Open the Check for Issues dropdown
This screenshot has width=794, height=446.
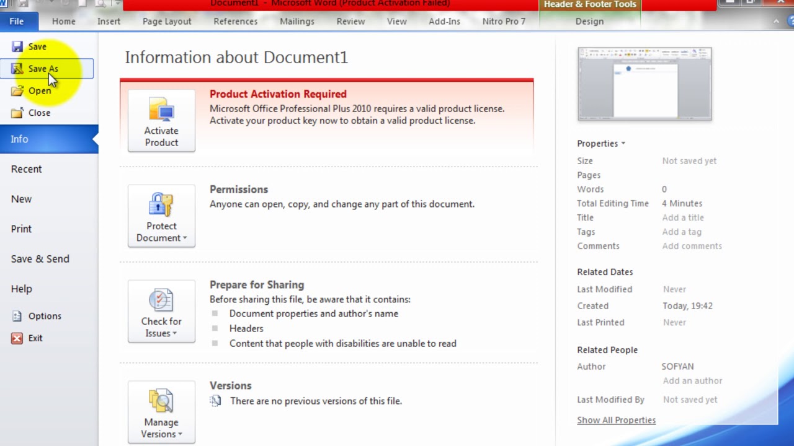pyautogui.click(x=161, y=312)
